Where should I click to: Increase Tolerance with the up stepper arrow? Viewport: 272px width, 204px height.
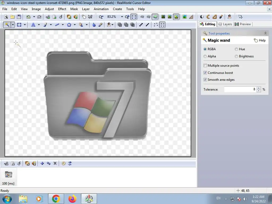click(x=258, y=88)
